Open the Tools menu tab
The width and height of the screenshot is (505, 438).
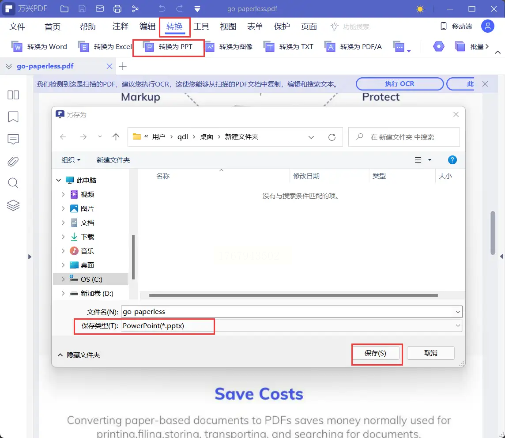201,26
